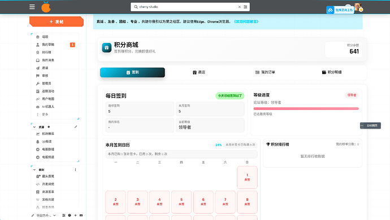Open the AI bot robot icon

coord(37,107)
